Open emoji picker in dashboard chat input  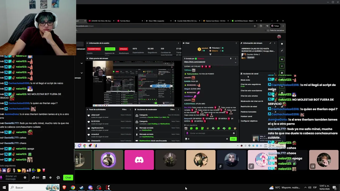point(234,133)
